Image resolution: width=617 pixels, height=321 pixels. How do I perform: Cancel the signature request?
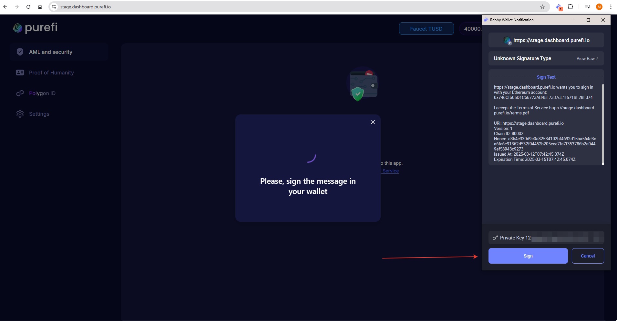pos(587,256)
